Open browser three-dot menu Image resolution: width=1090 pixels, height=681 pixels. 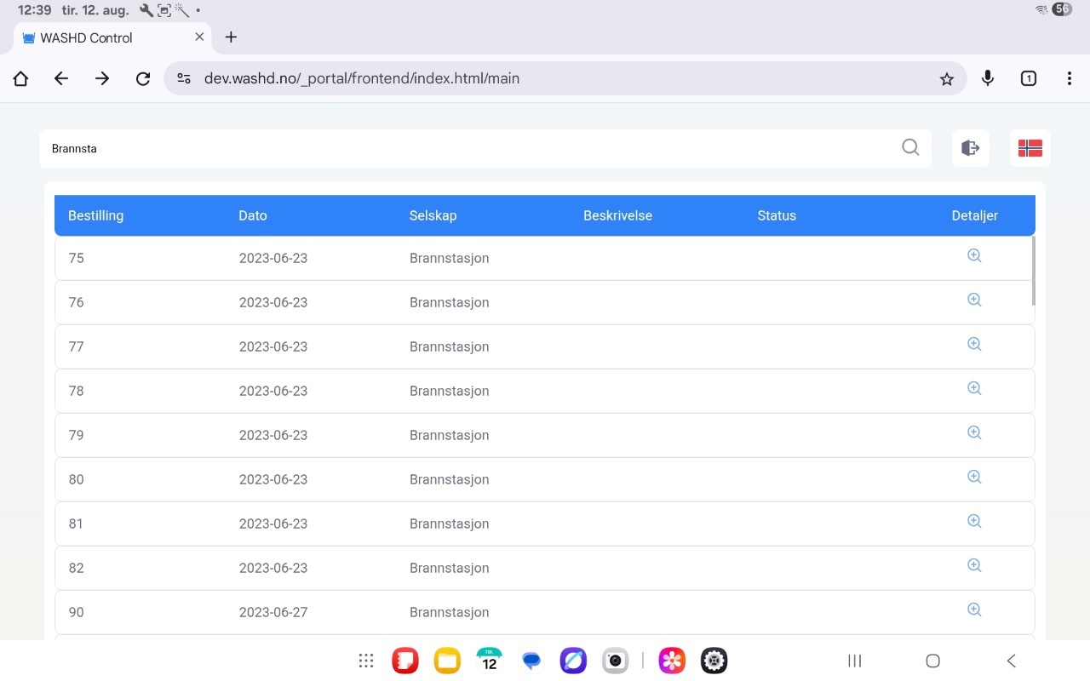[x=1069, y=79]
